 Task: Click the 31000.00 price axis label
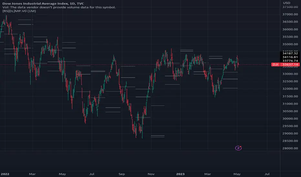pyautogui.click(x=290, y=104)
